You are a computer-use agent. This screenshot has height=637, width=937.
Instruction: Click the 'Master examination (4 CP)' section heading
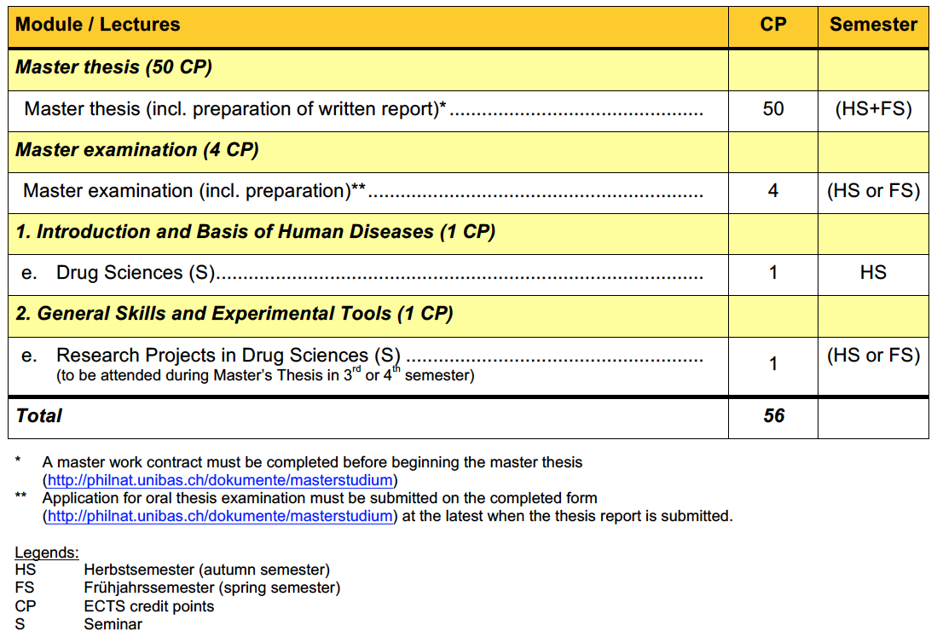[x=137, y=150]
